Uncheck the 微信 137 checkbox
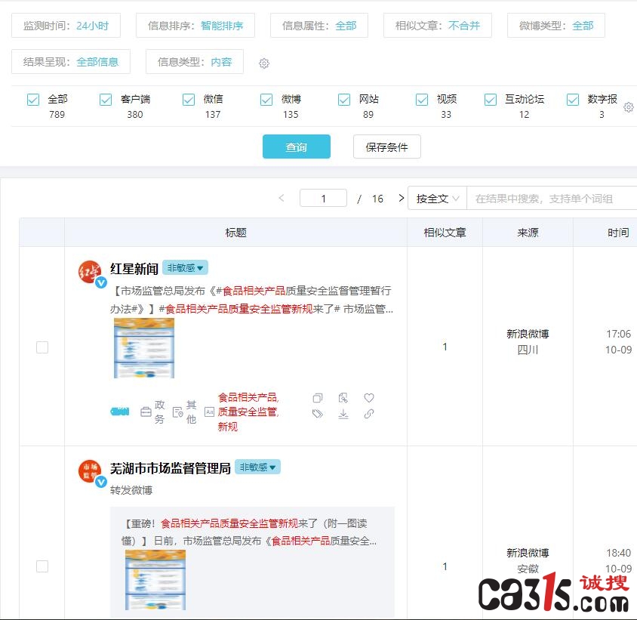Viewport: 637px width, 620px height. (x=189, y=100)
